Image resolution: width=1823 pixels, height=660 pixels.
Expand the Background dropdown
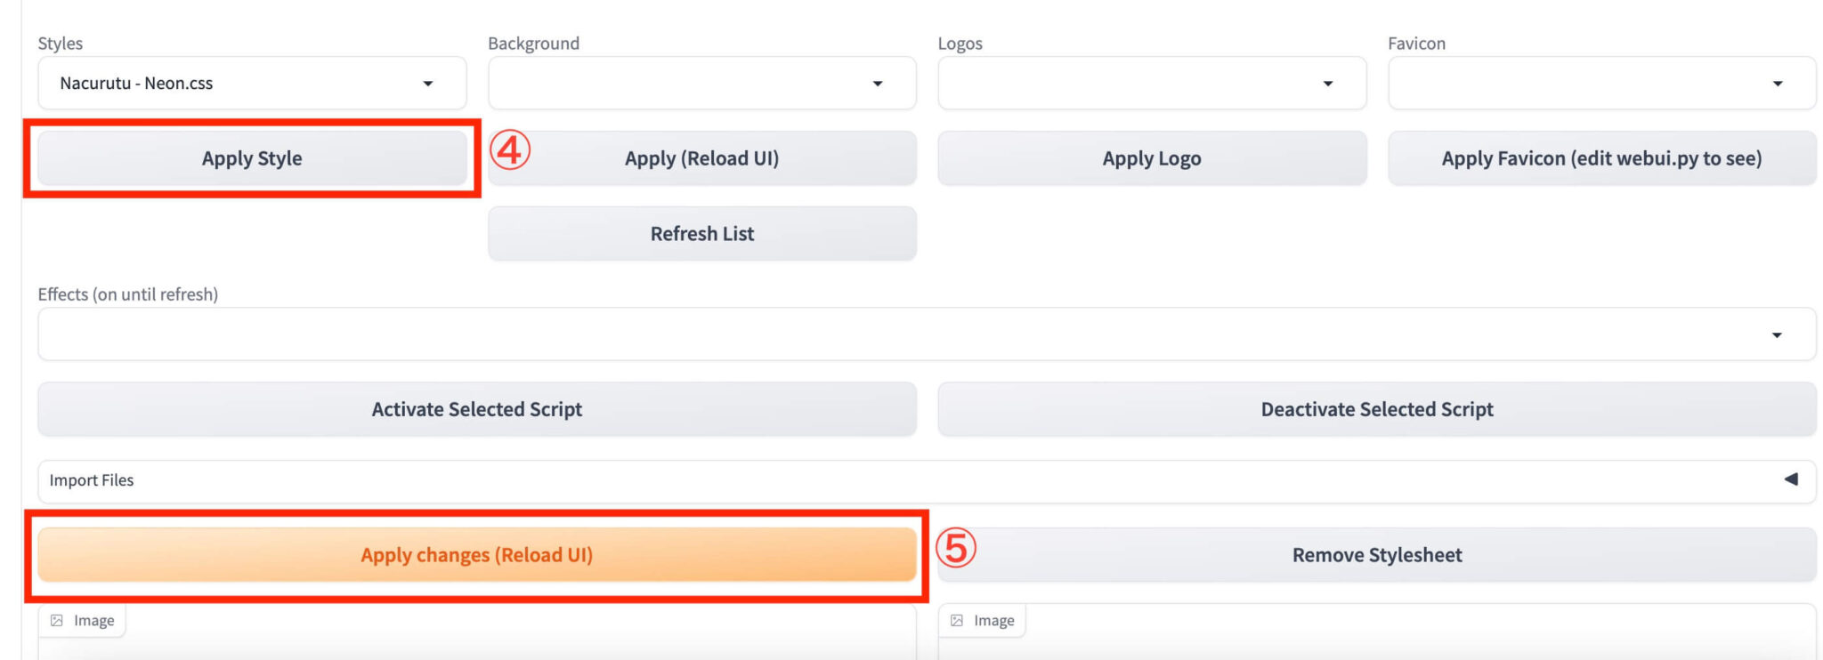(x=701, y=84)
